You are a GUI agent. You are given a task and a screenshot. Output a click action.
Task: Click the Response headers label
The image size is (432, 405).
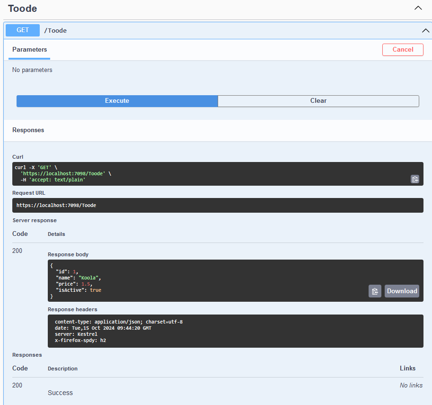[72, 309]
